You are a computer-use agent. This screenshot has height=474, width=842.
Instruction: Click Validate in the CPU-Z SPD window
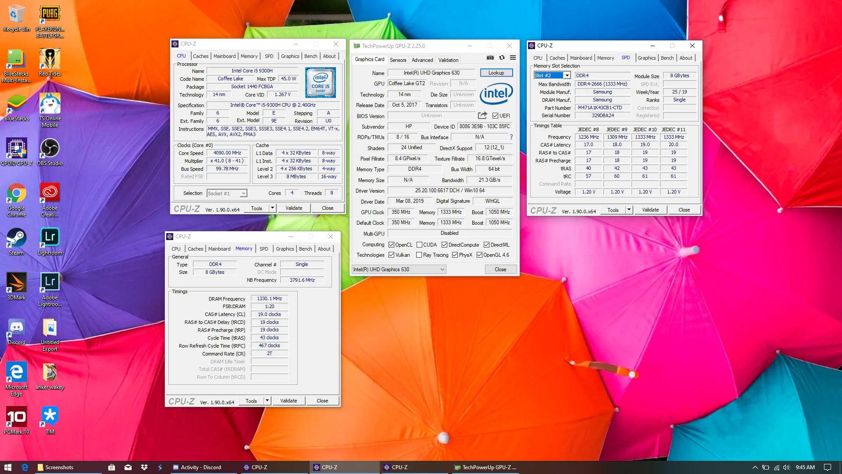650,210
